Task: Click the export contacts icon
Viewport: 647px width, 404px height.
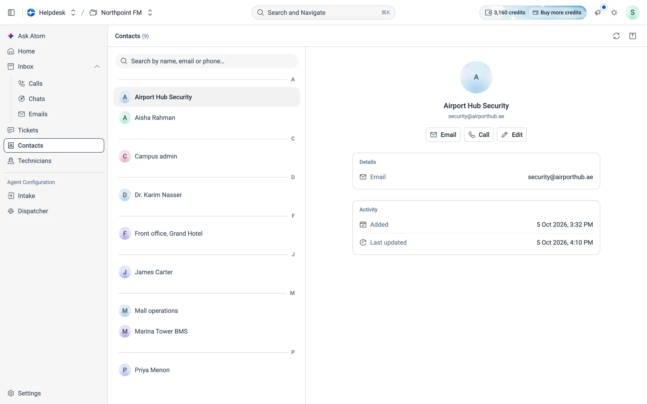Action: click(x=632, y=36)
